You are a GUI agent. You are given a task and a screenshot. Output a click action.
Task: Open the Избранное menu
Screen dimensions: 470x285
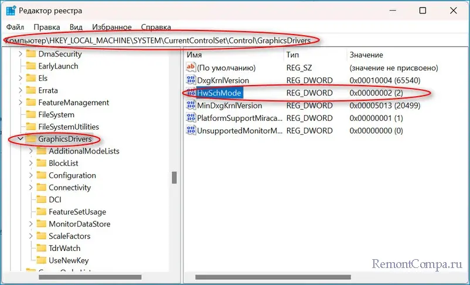tap(113, 27)
